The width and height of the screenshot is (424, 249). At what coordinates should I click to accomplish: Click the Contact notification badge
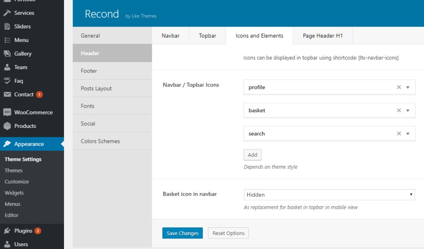click(x=39, y=94)
